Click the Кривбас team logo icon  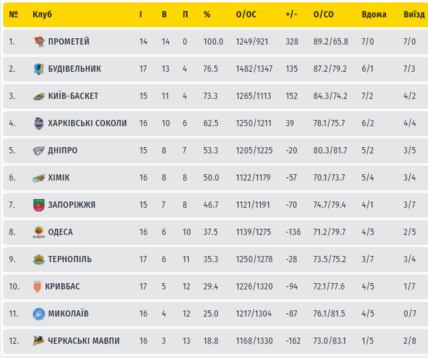(x=39, y=286)
